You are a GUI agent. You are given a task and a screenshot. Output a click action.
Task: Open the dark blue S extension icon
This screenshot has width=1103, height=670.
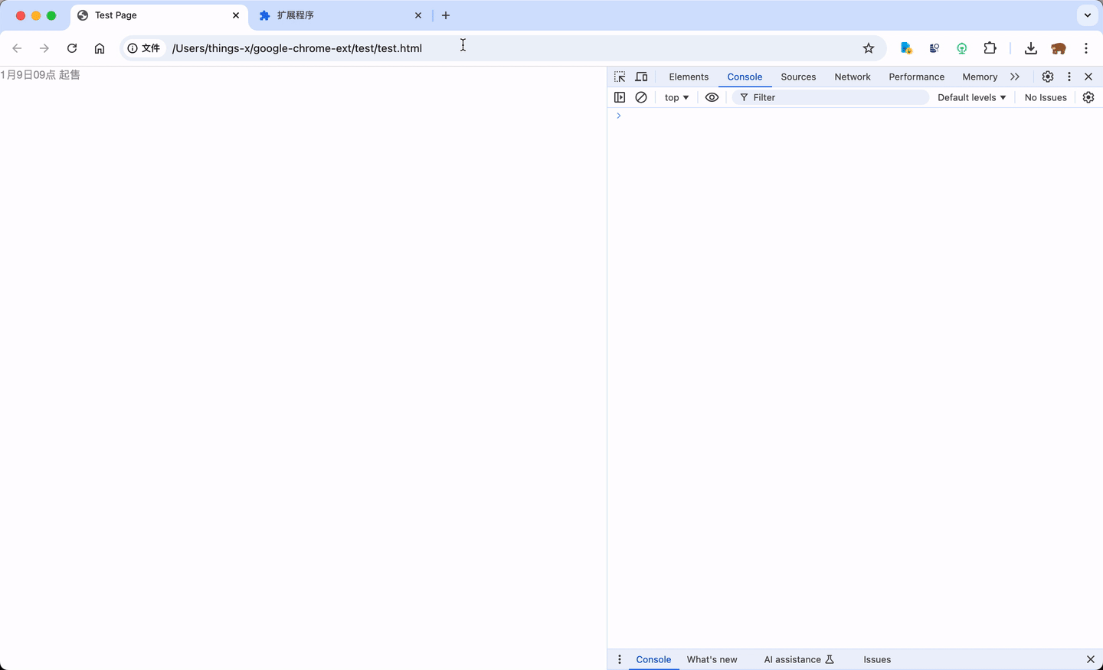[934, 48]
